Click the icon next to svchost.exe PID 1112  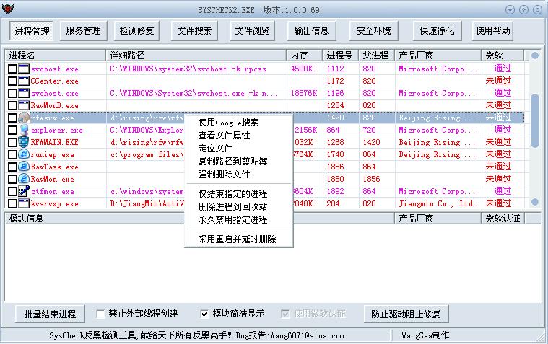coord(24,69)
